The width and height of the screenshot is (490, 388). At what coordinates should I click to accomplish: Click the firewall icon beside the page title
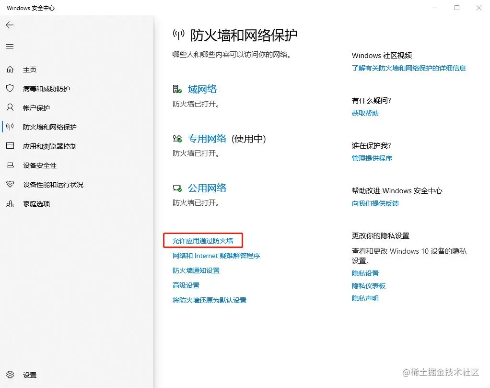[179, 35]
